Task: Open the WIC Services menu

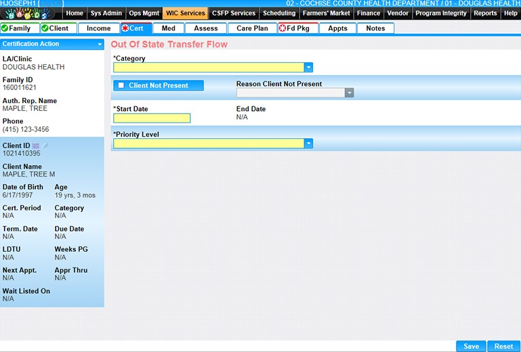Action: (x=185, y=13)
